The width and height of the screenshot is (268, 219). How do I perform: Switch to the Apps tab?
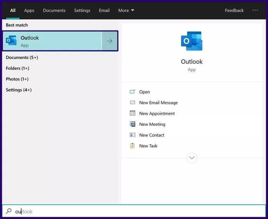coord(29,10)
